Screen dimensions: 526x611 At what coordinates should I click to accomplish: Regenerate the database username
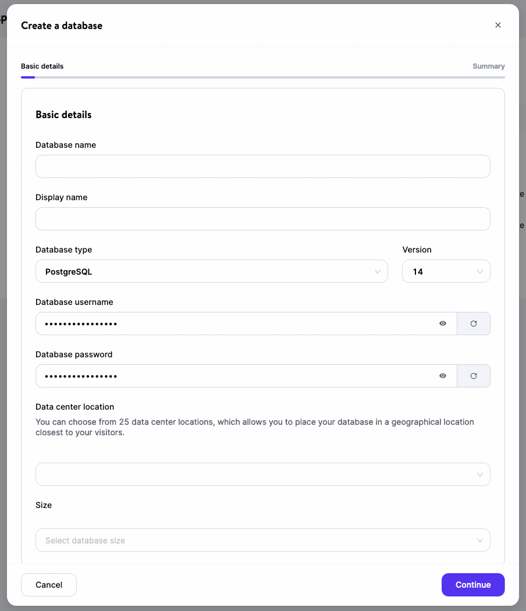pos(474,324)
